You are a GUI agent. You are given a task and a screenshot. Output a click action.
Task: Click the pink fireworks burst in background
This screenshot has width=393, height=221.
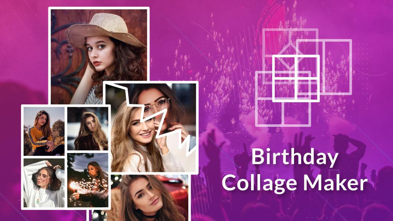click(226, 70)
